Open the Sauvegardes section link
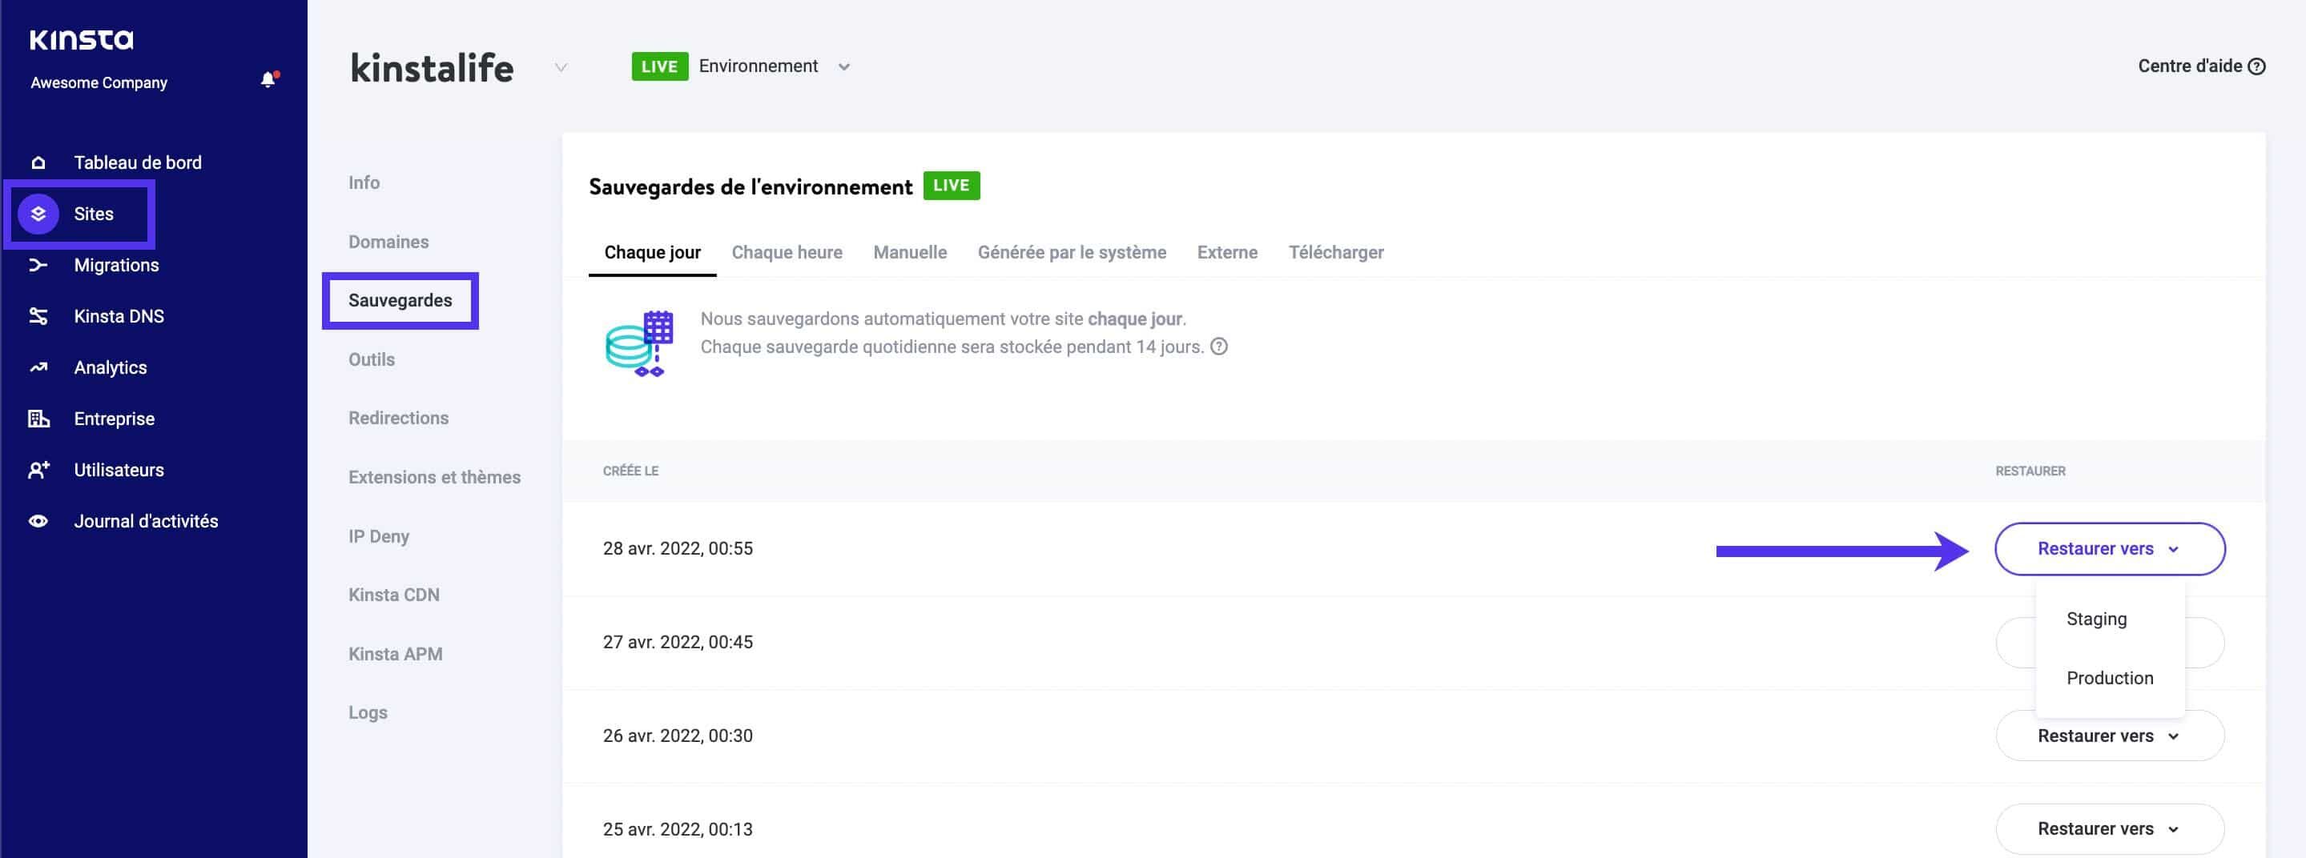The height and width of the screenshot is (858, 2306). point(400,301)
